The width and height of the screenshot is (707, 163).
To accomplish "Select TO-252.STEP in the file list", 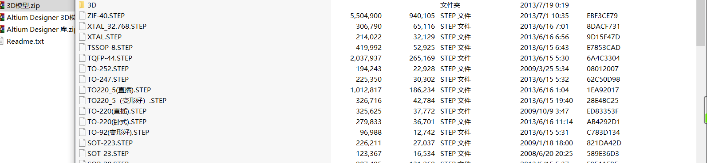I will [x=108, y=68].
